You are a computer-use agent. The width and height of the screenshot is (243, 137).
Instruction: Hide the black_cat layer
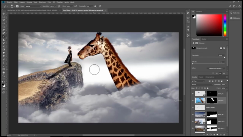tap(193, 94)
